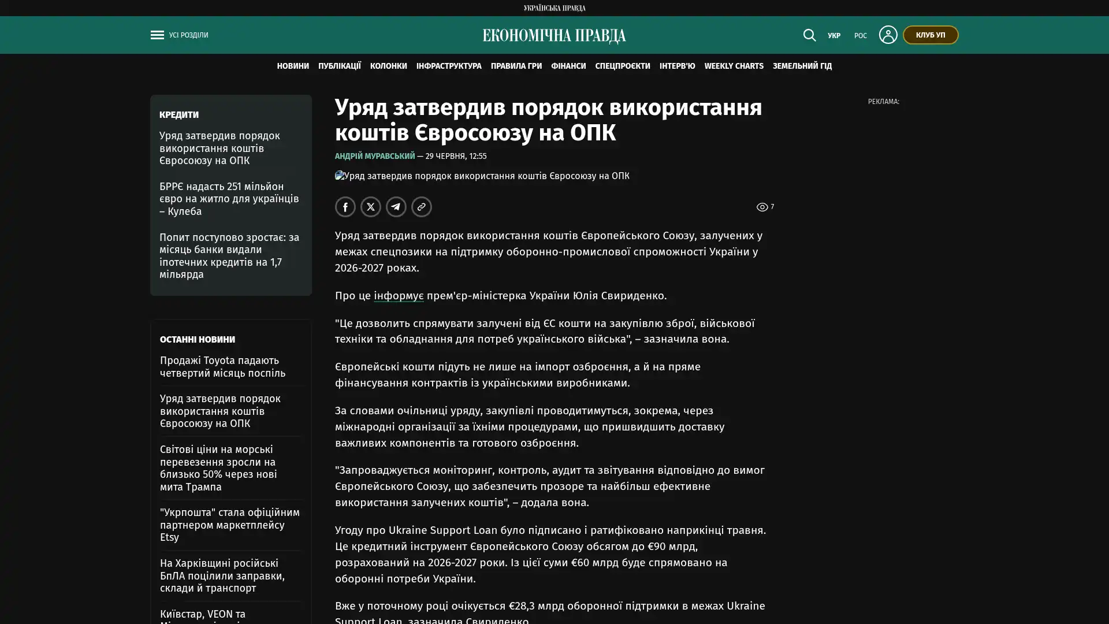The width and height of the screenshot is (1109, 624).
Task: Click the КЛУБ УП button
Action: tap(931, 35)
